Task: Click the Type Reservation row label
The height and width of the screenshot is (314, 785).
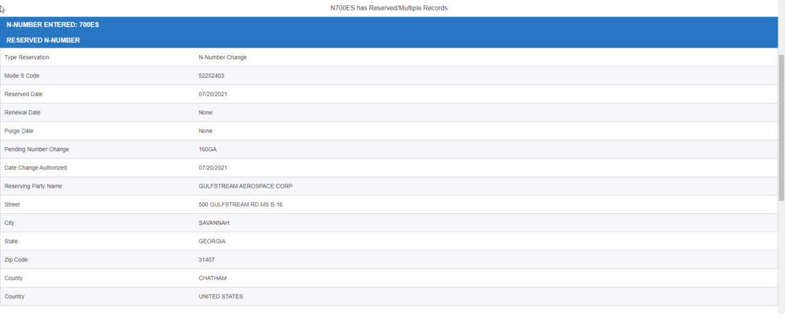Action: [27, 58]
